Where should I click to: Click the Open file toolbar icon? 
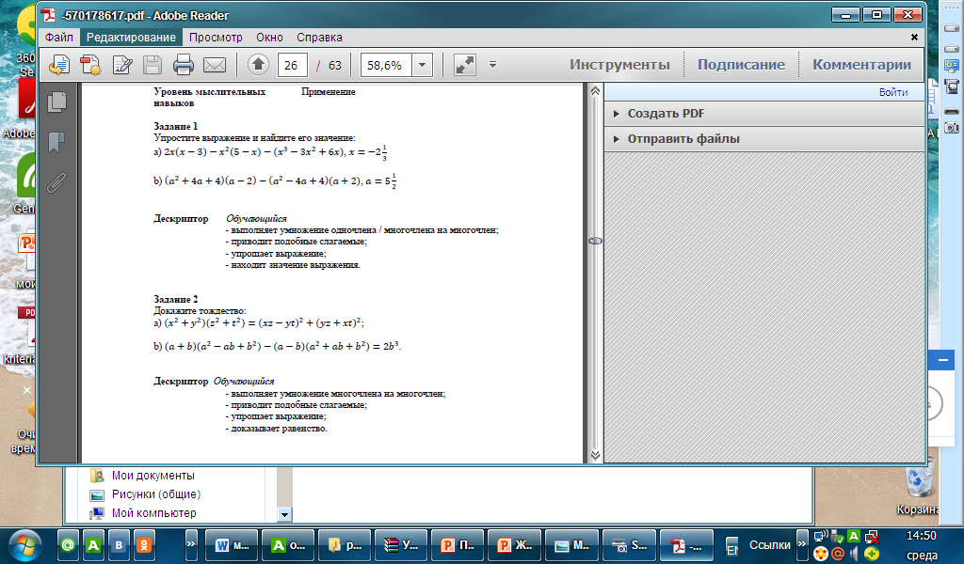59,65
